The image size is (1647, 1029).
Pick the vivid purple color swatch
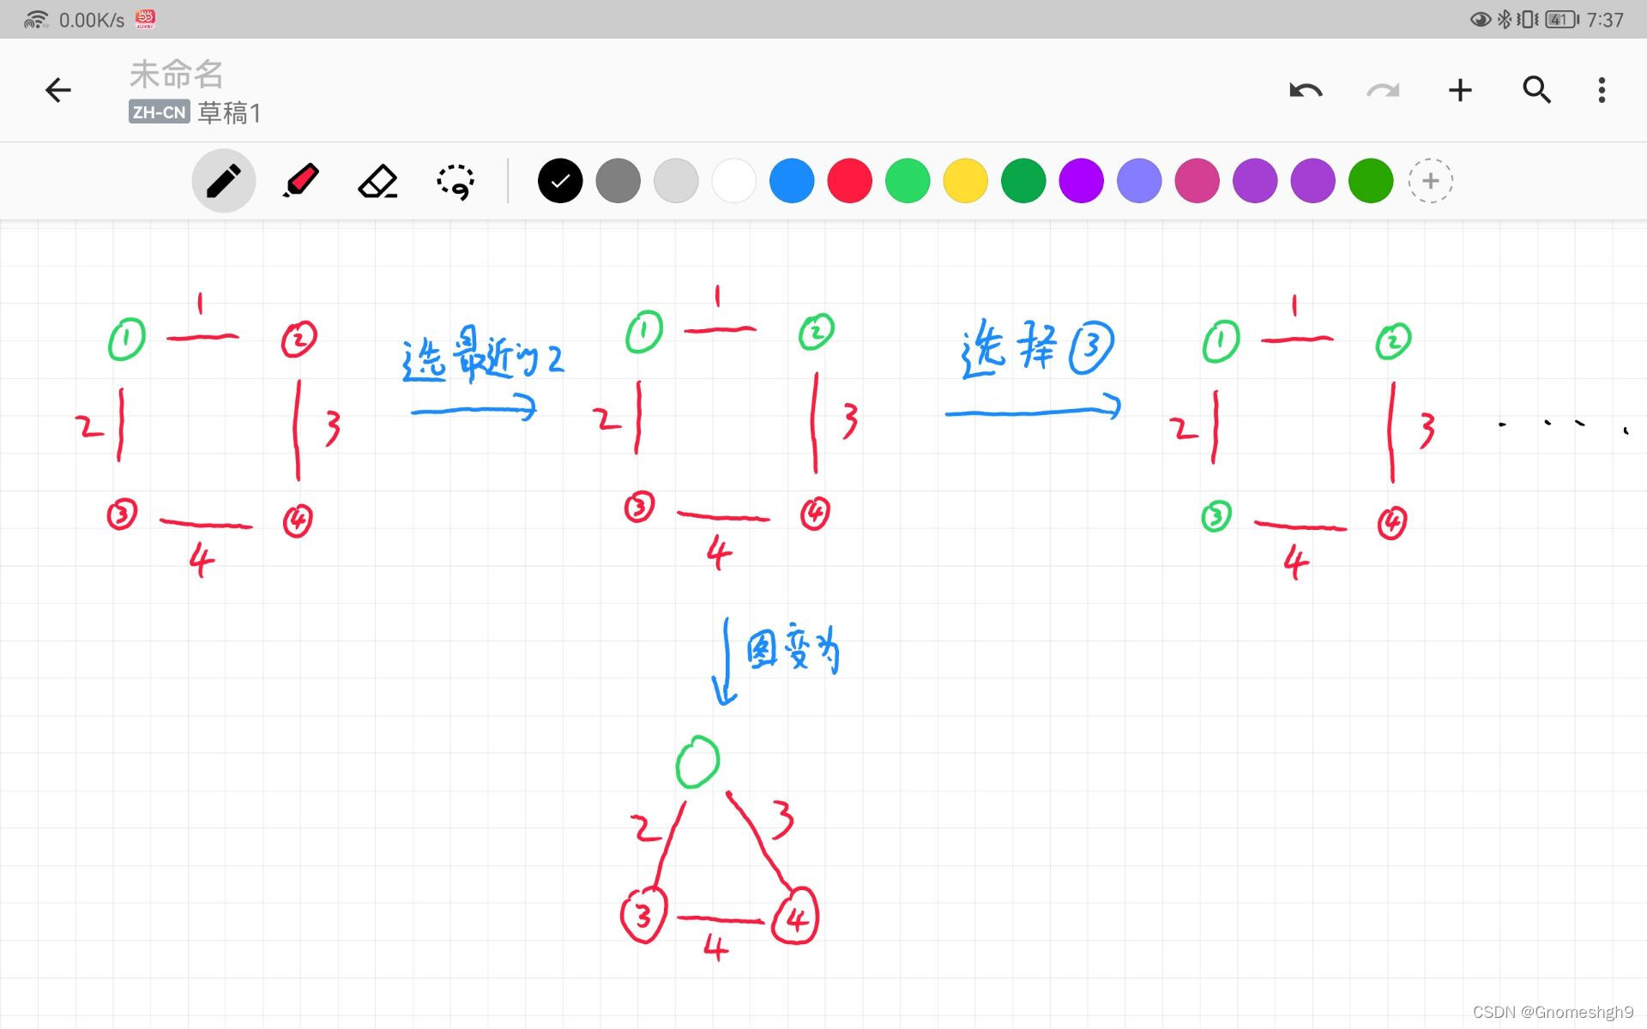tap(1082, 181)
